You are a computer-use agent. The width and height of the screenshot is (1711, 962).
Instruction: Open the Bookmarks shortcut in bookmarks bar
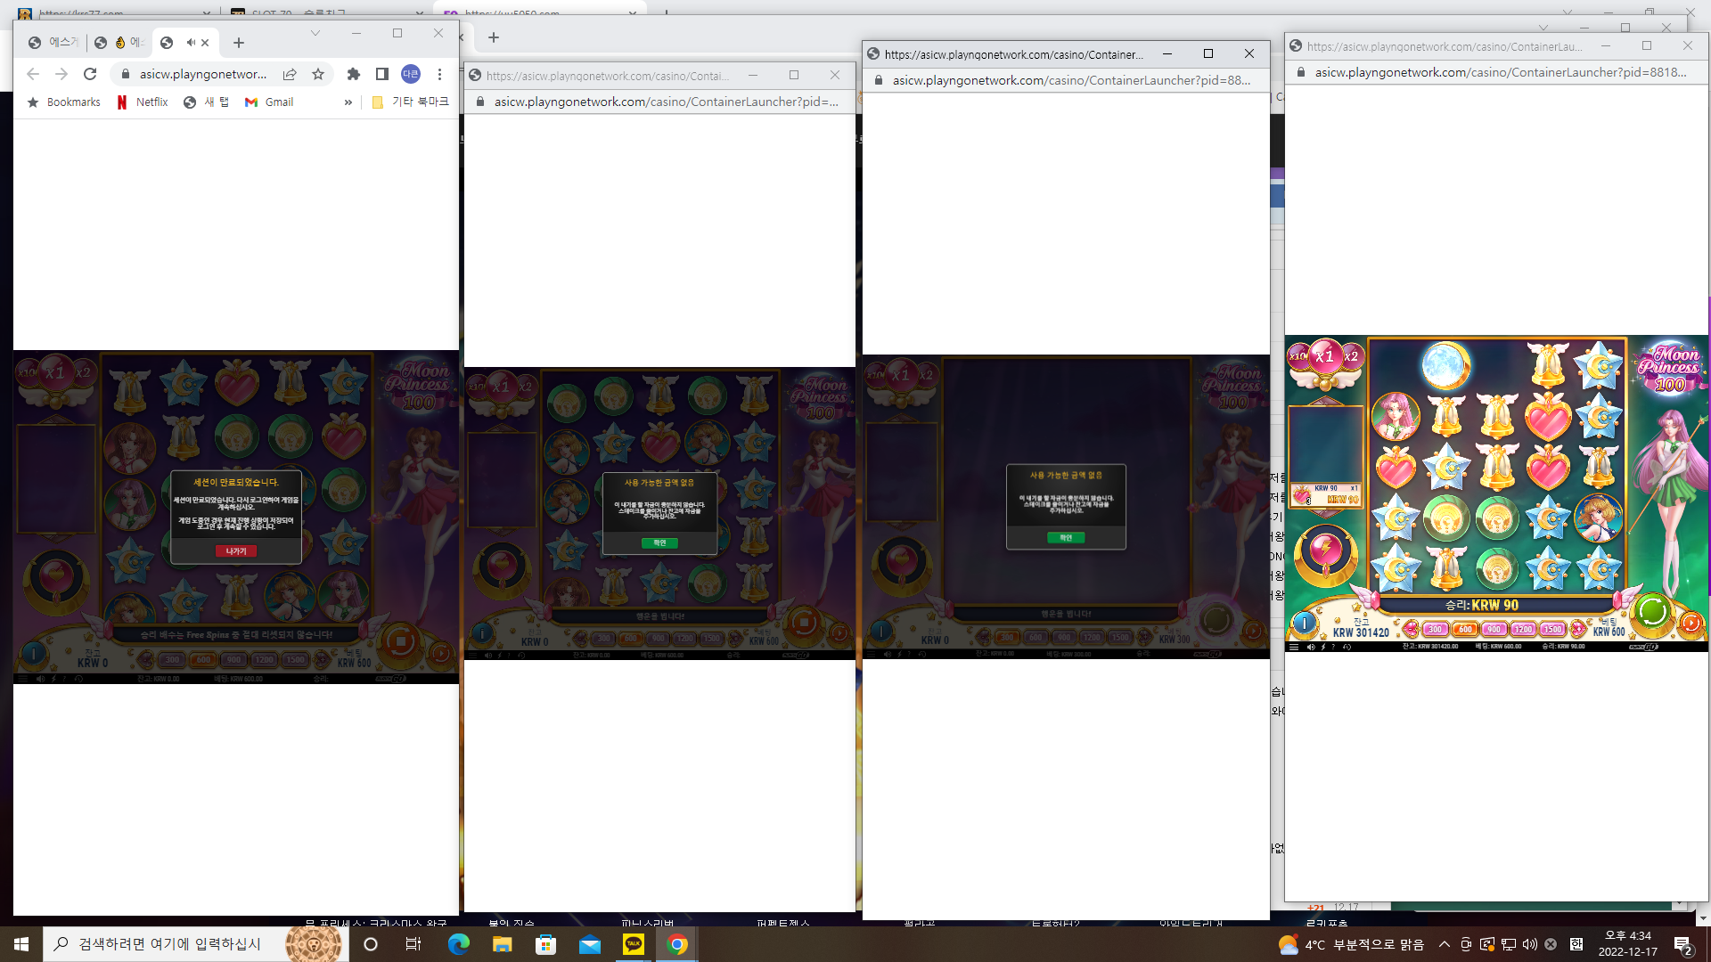(63, 102)
